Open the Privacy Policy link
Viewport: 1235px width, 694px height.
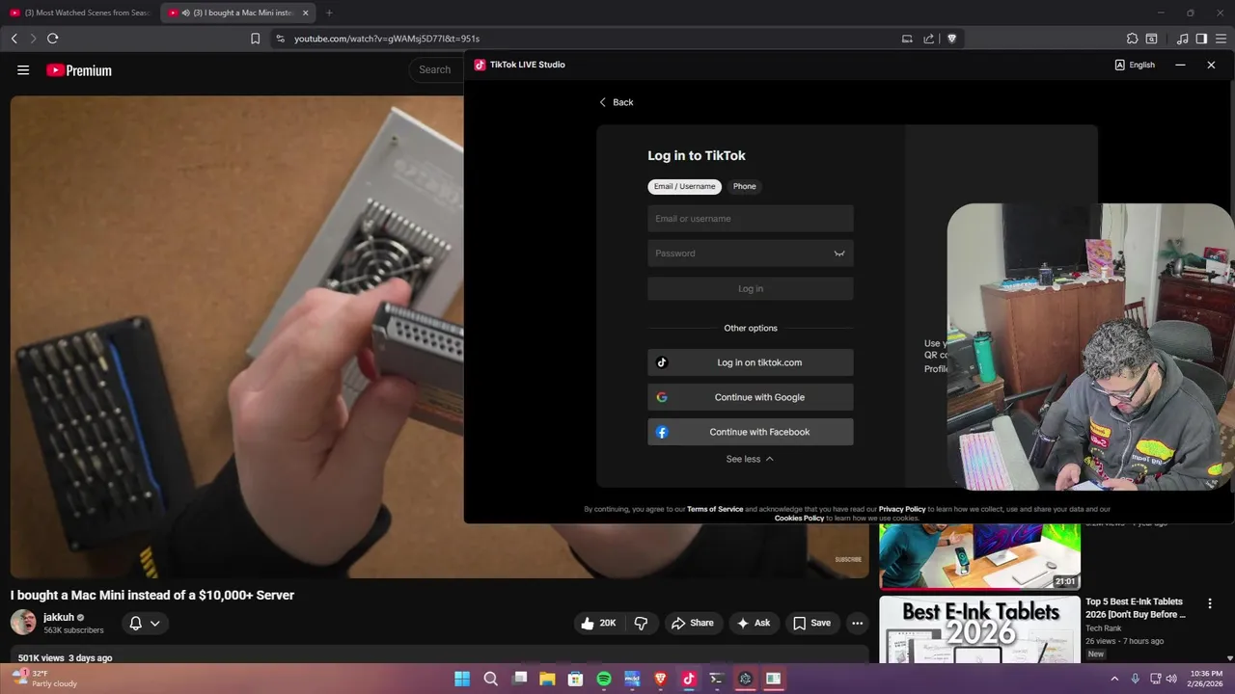point(902,509)
